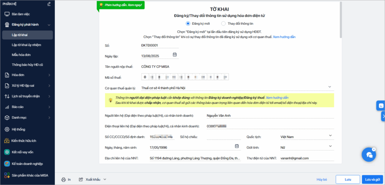The width and height of the screenshot is (385, 185).
Task: Open the Quốc tịch dropdown
Action: tap(330, 135)
